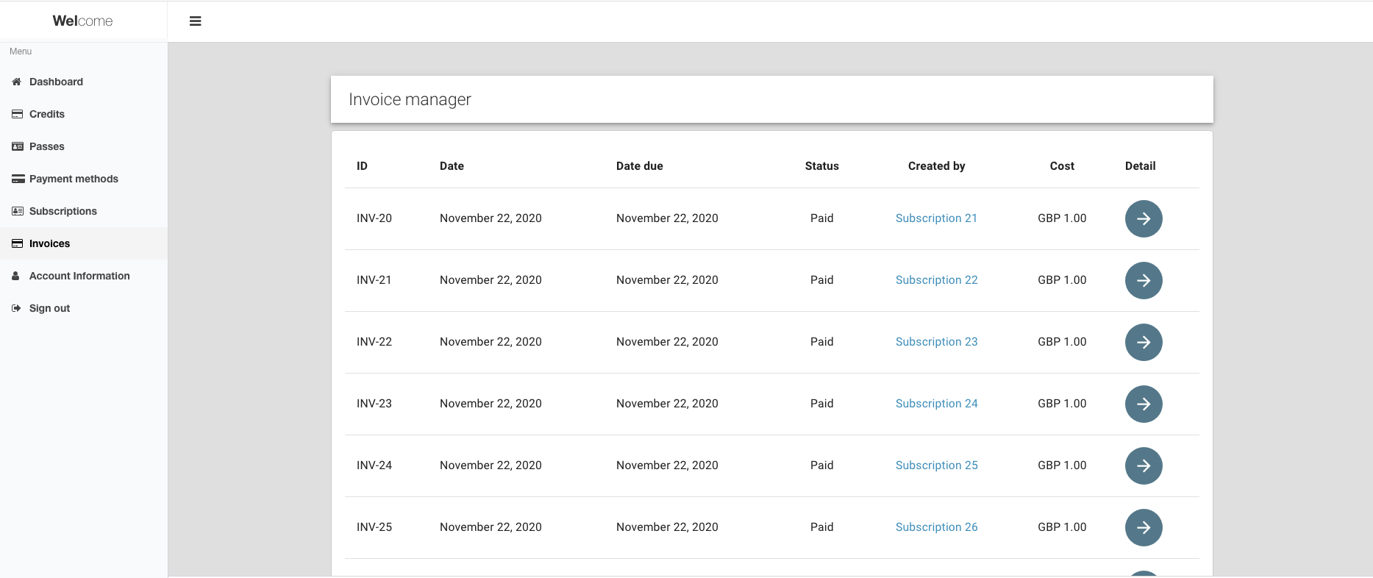Click the date cell of INV-22
Image resolution: width=1373 pixels, height=578 pixels.
coord(491,342)
